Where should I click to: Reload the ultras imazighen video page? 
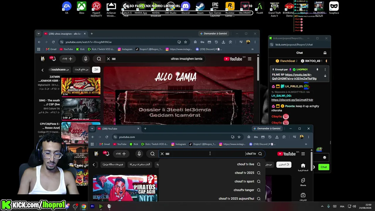coord(53,42)
